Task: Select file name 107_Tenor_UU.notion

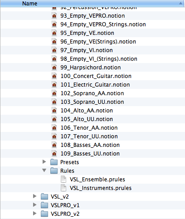Action: [x=89, y=136]
